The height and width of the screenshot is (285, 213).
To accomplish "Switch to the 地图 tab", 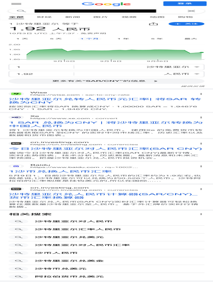I will [x=157, y=17].
